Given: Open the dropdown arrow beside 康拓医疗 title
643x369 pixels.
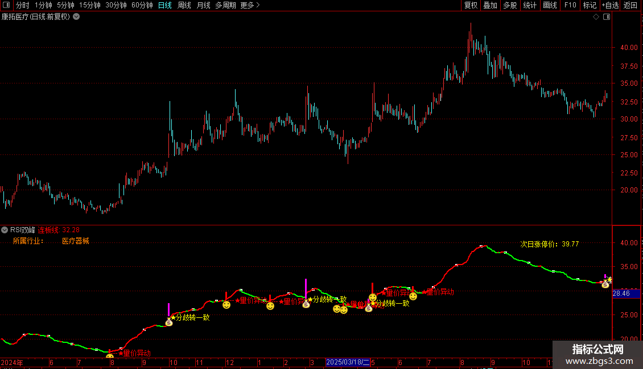Looking at the screenshot, I should click(76, 17).
